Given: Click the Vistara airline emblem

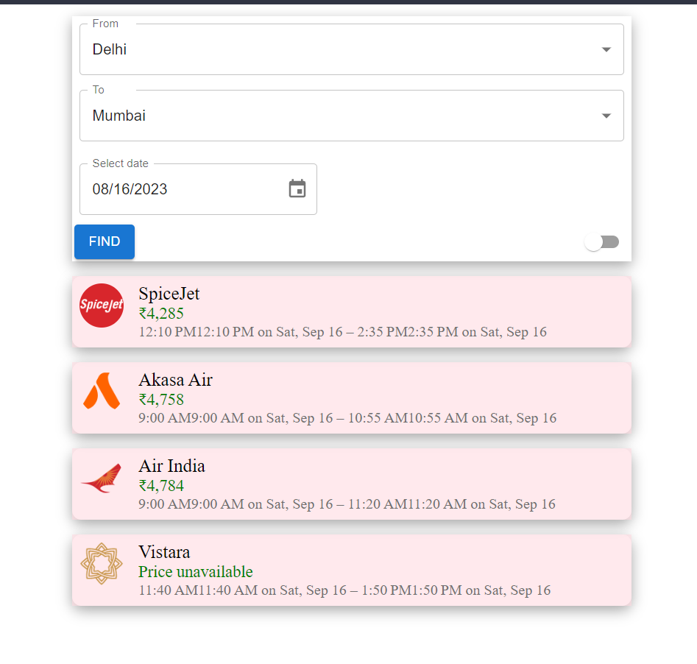Looking at the screenshot, I should [101, 563].
